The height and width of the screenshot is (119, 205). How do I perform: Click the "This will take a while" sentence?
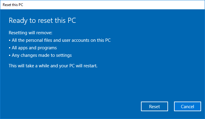coord(53,66)
